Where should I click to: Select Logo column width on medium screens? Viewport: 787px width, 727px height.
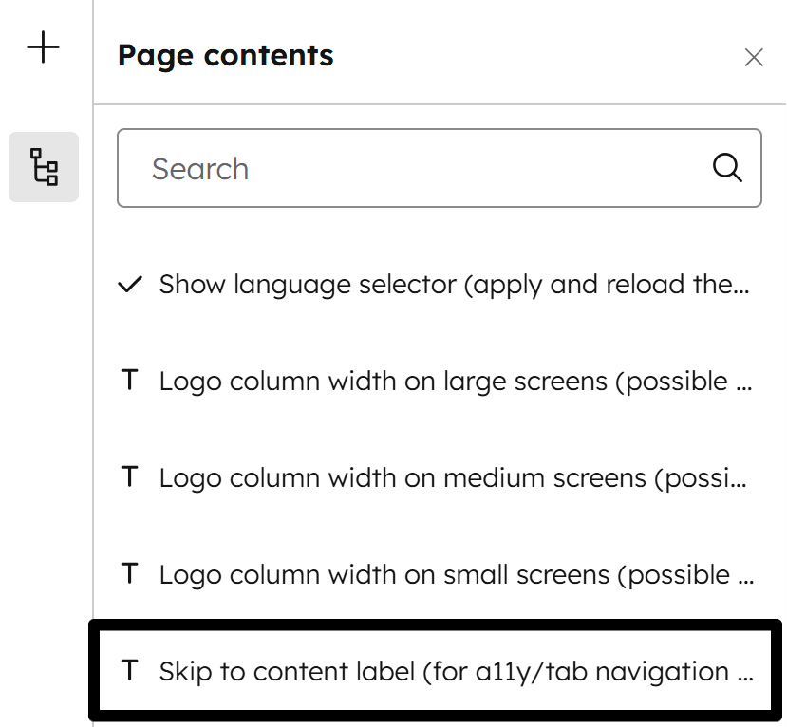[454, 477]
